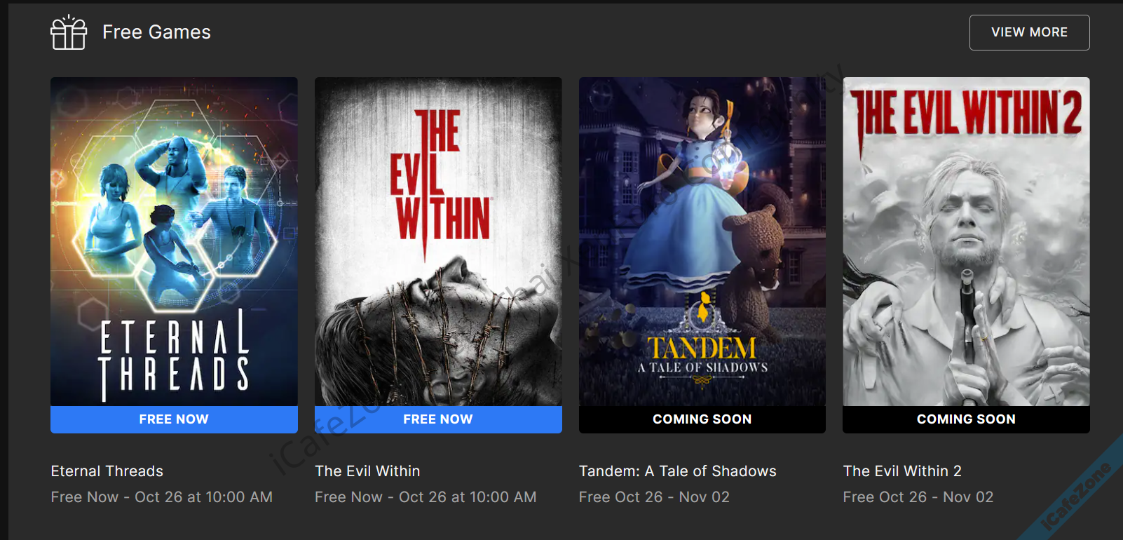Click Coming Soon banner under The Evil Within 2
The height and width of the screenshot is (540, 1123).
(x=966, y=419)
